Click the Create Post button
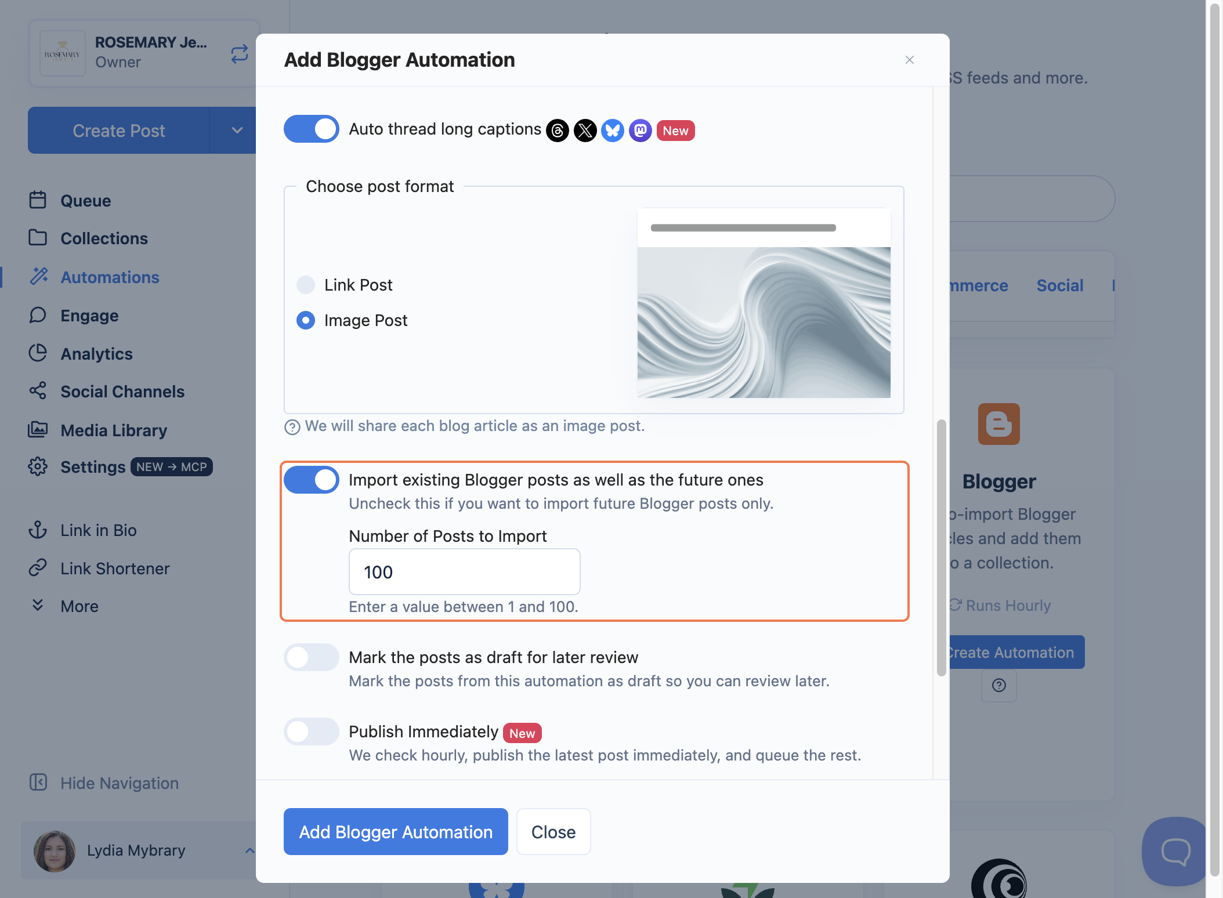Screen dimensions: 1223x898 click(119, 131)
